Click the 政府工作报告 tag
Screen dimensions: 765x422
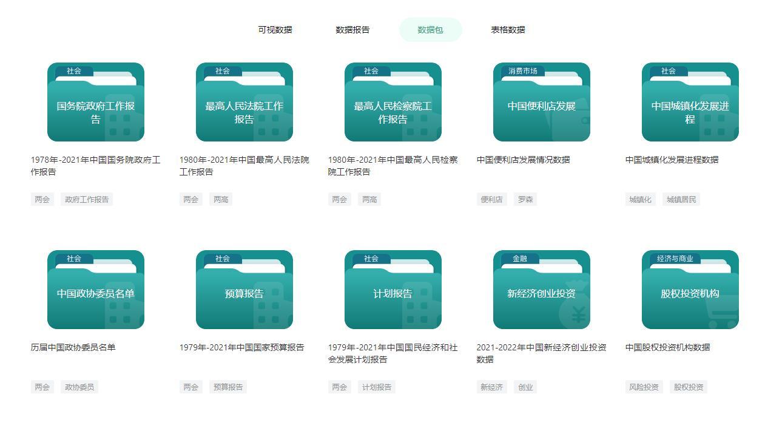coord(87,199)
